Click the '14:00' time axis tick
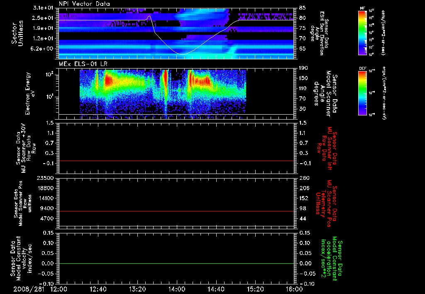Screen dimensions: 425x294 click(177, 289)
